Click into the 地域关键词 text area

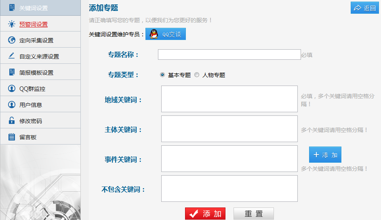pyautogui.click(x=229, y=99)
